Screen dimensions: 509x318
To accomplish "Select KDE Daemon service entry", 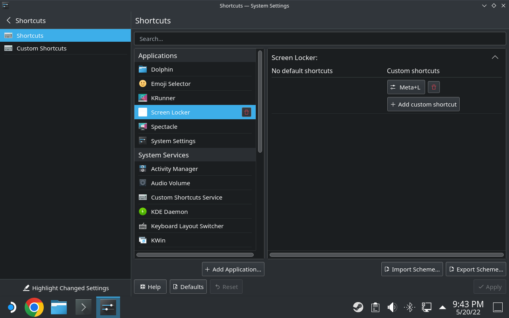I will 195,211.
